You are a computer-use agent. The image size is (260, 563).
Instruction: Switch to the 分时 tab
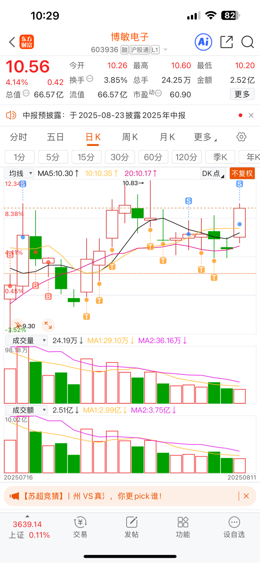[19, 137]
